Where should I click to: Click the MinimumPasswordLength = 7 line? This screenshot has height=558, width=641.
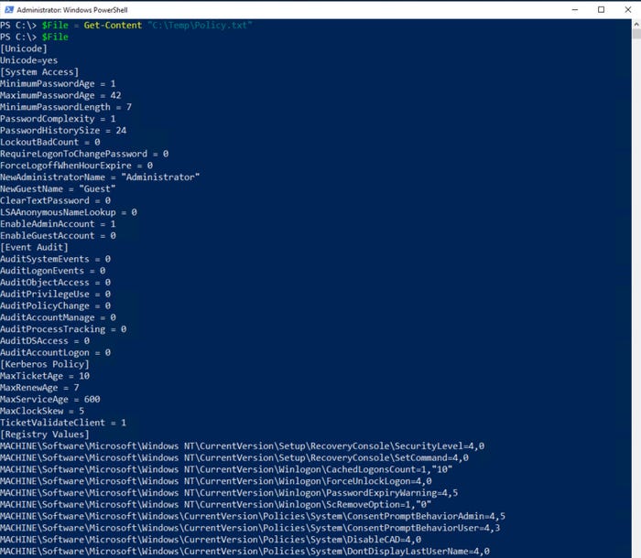tap(66, 107)
